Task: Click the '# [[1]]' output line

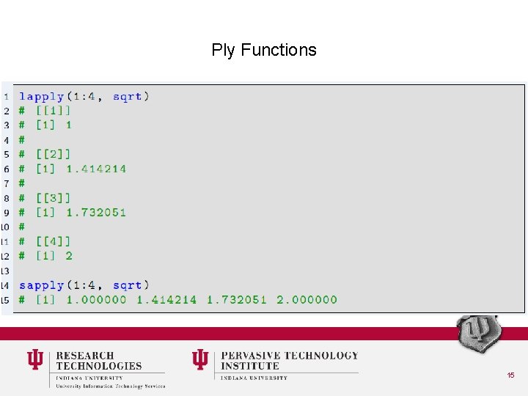Action: coord(45,111)
